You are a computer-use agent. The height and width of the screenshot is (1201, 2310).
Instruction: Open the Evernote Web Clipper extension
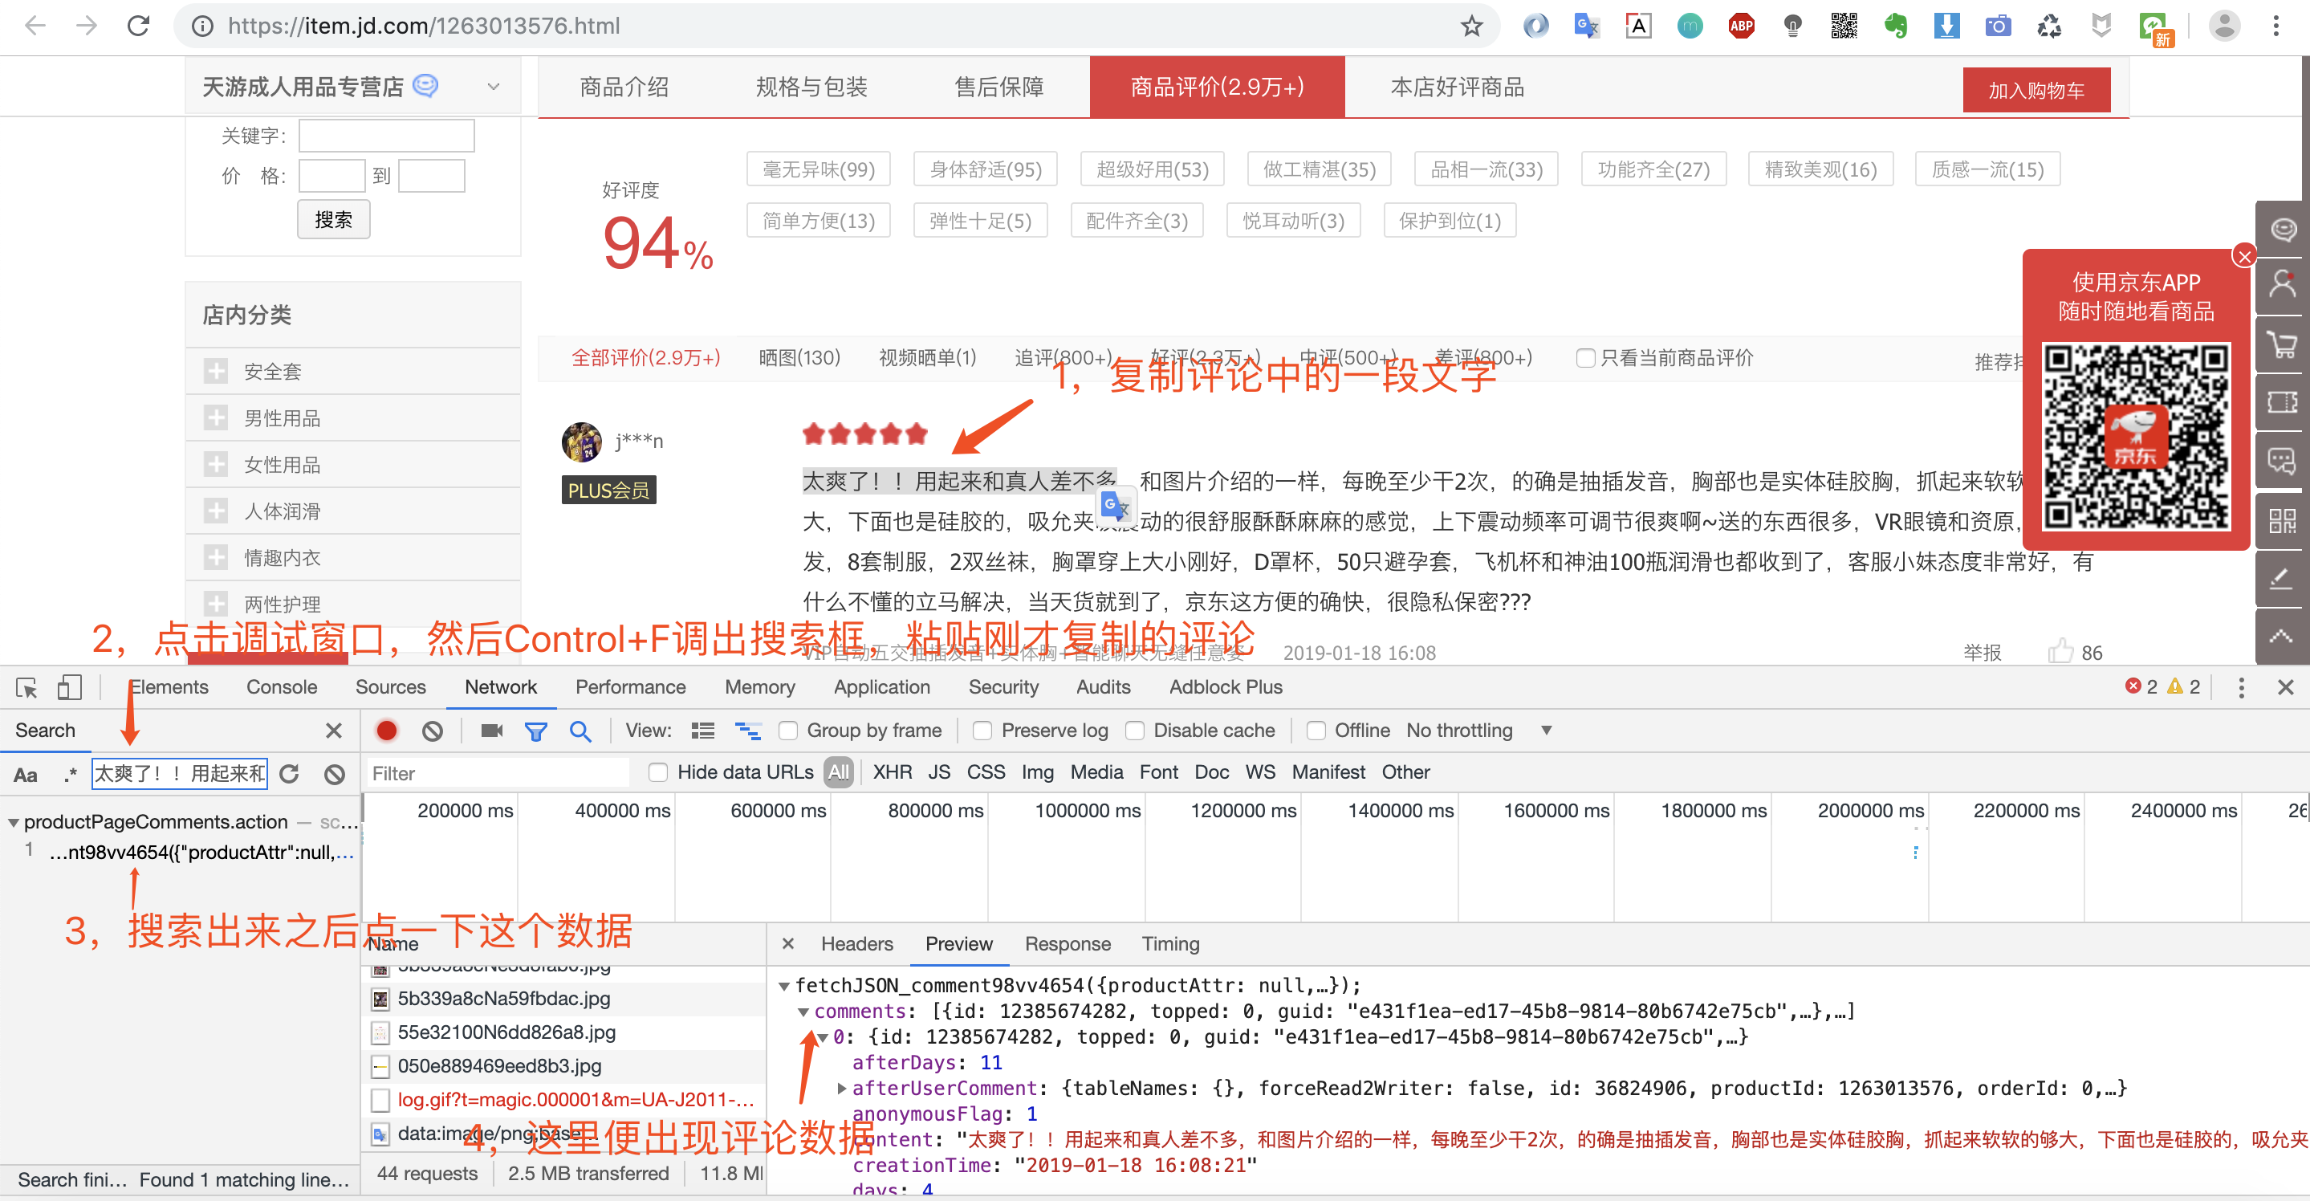pyautogui.click(x=1896, y=25)
